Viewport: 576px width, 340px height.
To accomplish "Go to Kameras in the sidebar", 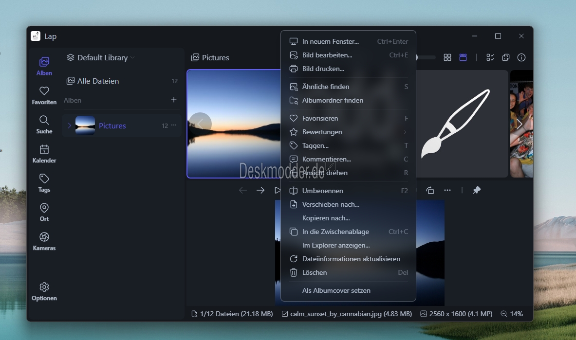I will (x=44, y=241).
